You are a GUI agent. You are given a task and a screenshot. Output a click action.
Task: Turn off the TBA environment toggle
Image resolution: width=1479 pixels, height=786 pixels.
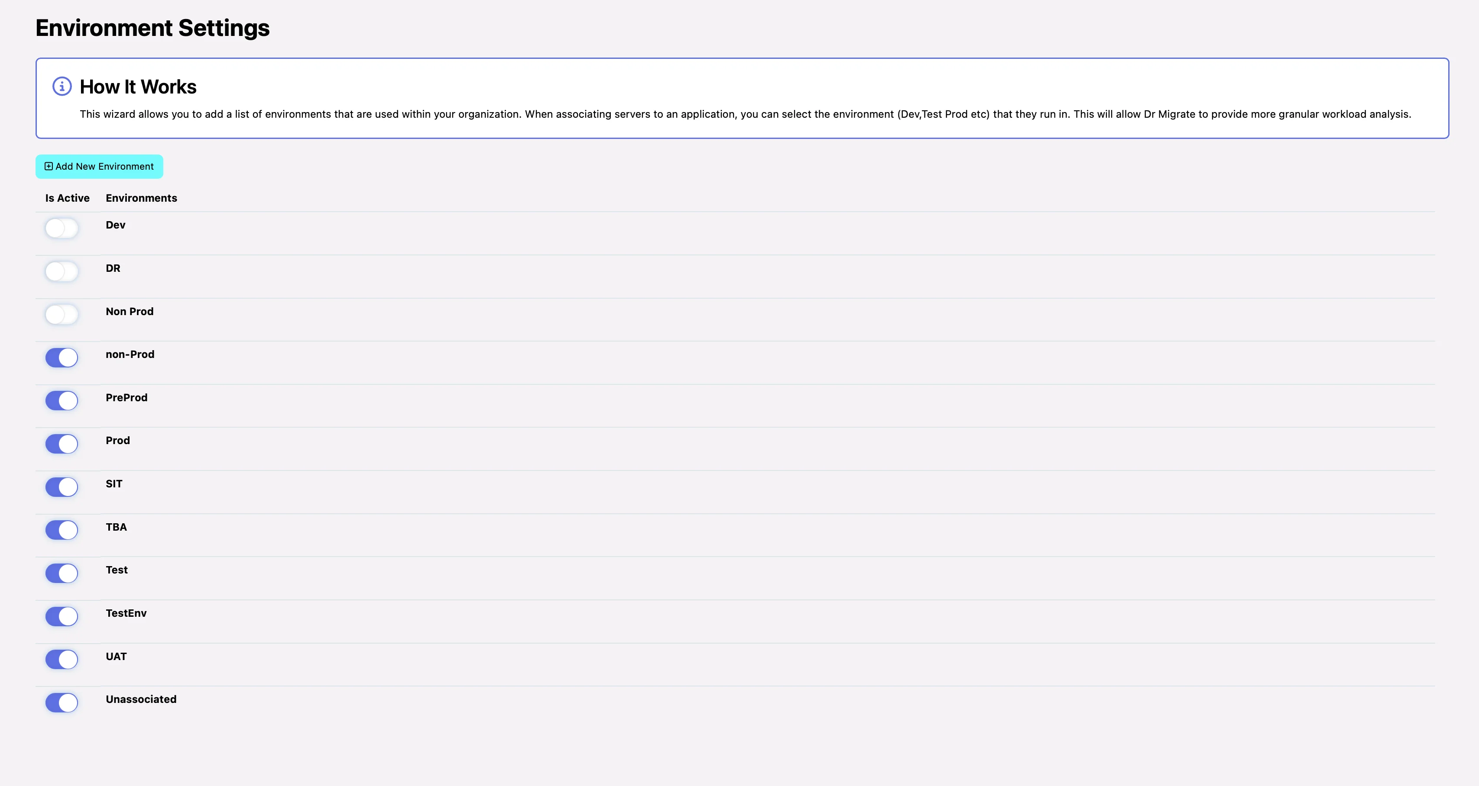click(62, 530)
